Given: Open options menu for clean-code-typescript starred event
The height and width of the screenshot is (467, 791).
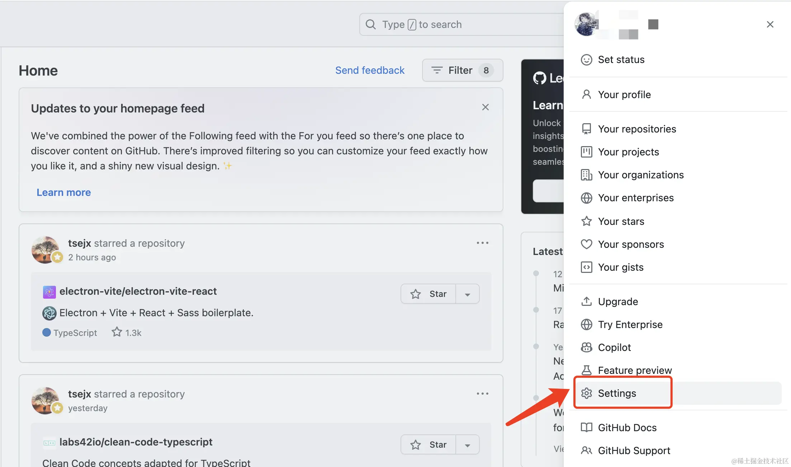Looking at the screenshot, I should click(x=482, y=394).
